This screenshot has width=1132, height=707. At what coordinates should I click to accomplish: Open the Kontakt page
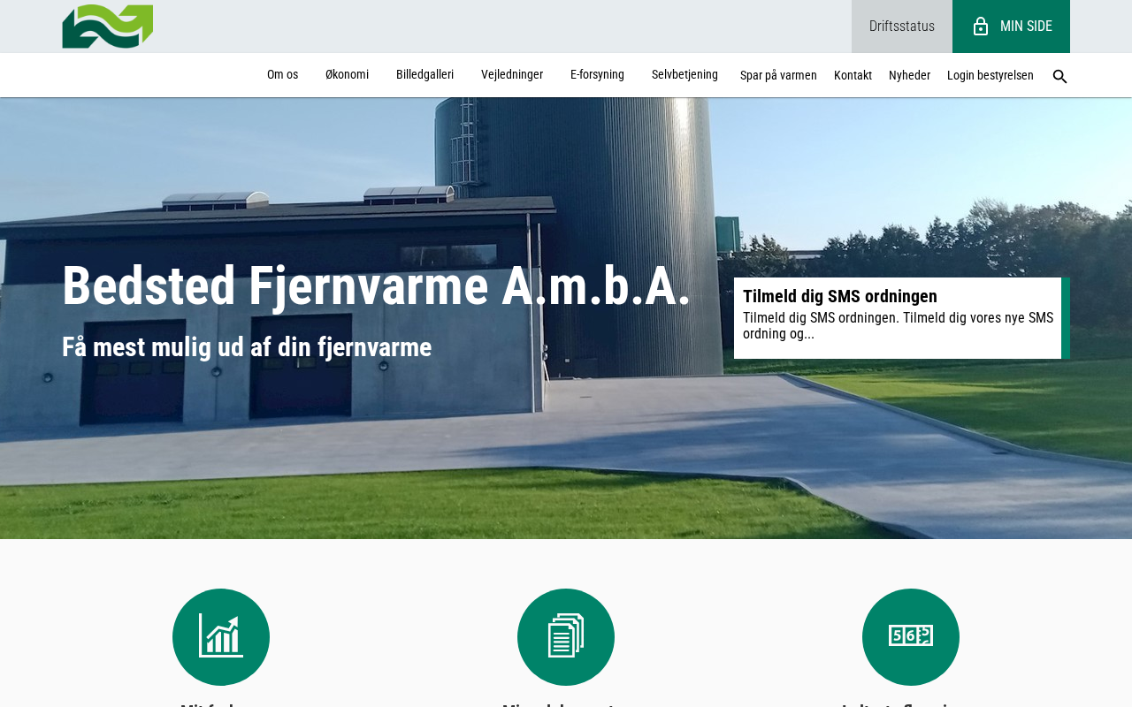(x=853, y=76)
